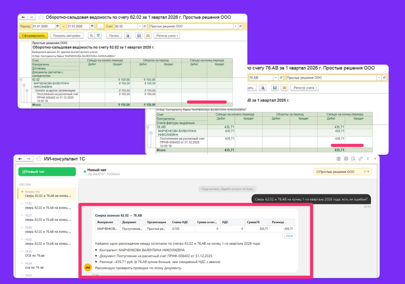Viewport: 405px width, 284px height.
Task: Open organization form icon in 76.АВ window
Action: pos(384,78)
